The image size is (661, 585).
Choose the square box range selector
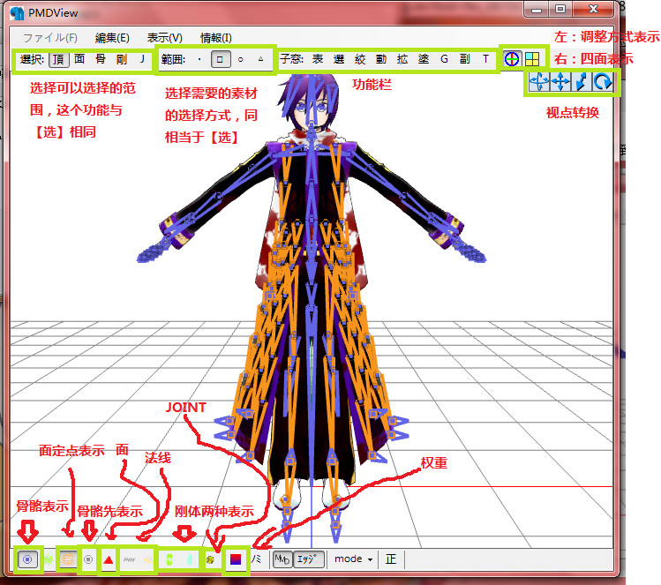220,59
